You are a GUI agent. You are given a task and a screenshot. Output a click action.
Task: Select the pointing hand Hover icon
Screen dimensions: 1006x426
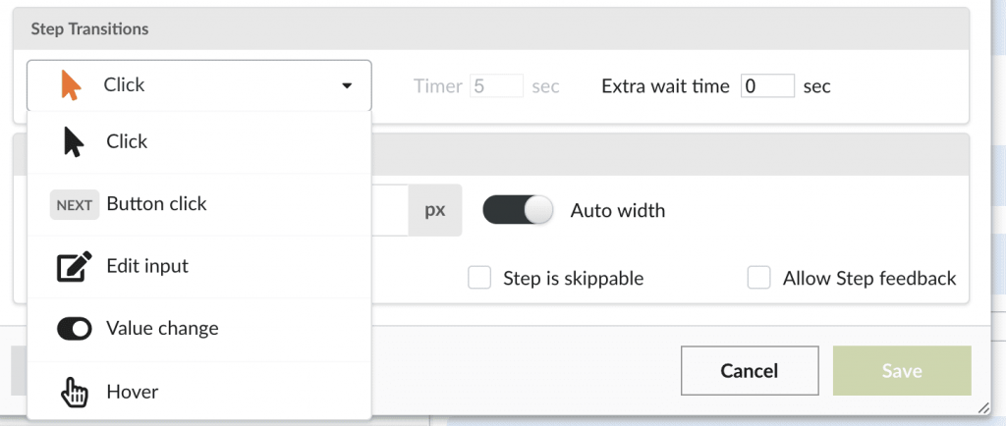coord(74,392)
